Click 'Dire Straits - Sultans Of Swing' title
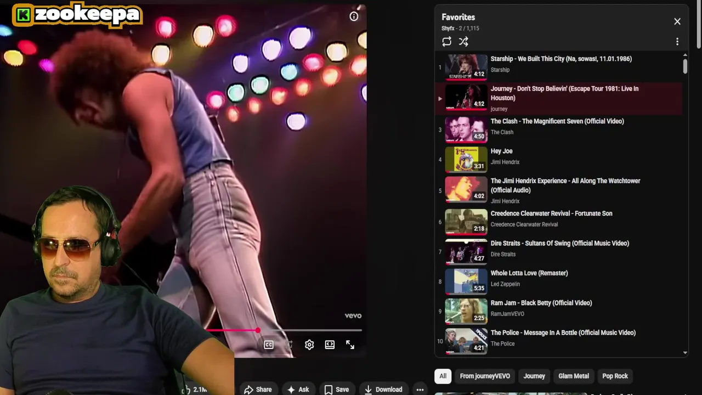Image resolution: width=702 pixels, height=395 pixels. click(559, 243)
